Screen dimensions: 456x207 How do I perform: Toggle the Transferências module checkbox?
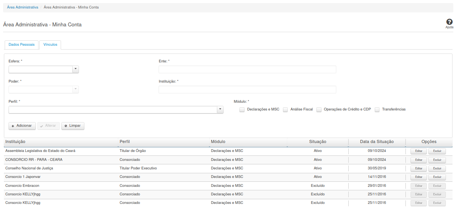coord(377,110)
